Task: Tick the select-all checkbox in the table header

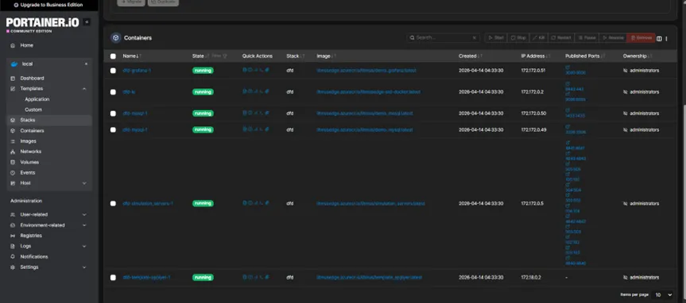Action: 113,56
